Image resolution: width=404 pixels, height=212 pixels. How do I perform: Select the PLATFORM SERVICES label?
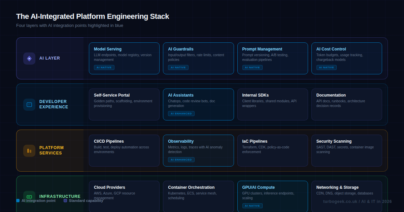[52, 150]
